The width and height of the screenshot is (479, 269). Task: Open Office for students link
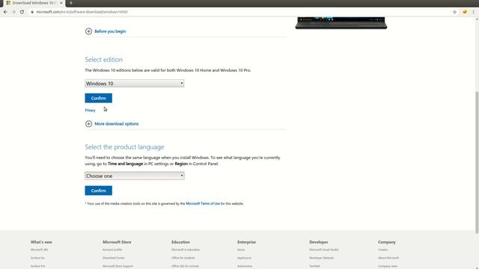tap(183, 258)
